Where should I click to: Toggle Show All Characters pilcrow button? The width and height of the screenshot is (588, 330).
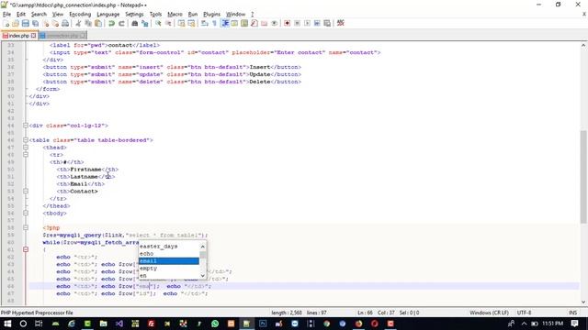214,23
